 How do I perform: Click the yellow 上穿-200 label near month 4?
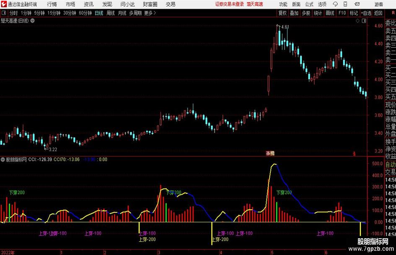220,240
